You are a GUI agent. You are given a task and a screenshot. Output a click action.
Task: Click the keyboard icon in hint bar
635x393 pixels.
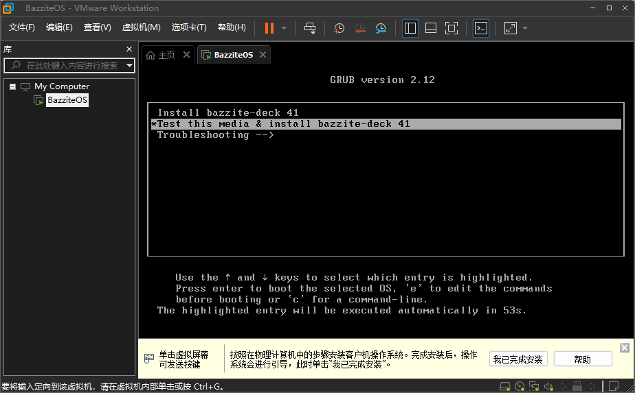pyautogui.click(x=149, y=358)
